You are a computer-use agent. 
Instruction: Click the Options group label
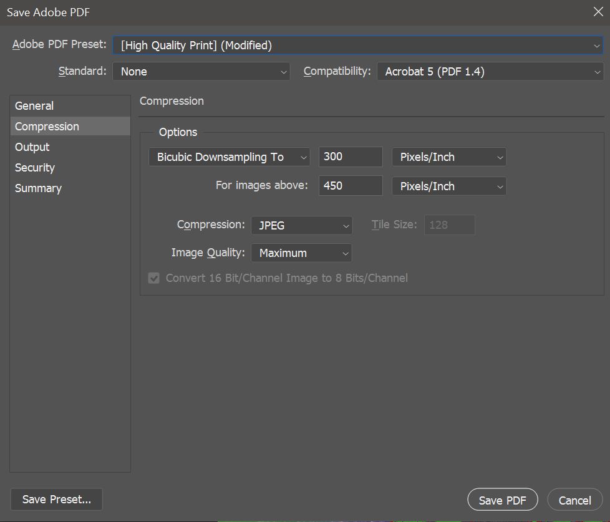pos(178,132)
